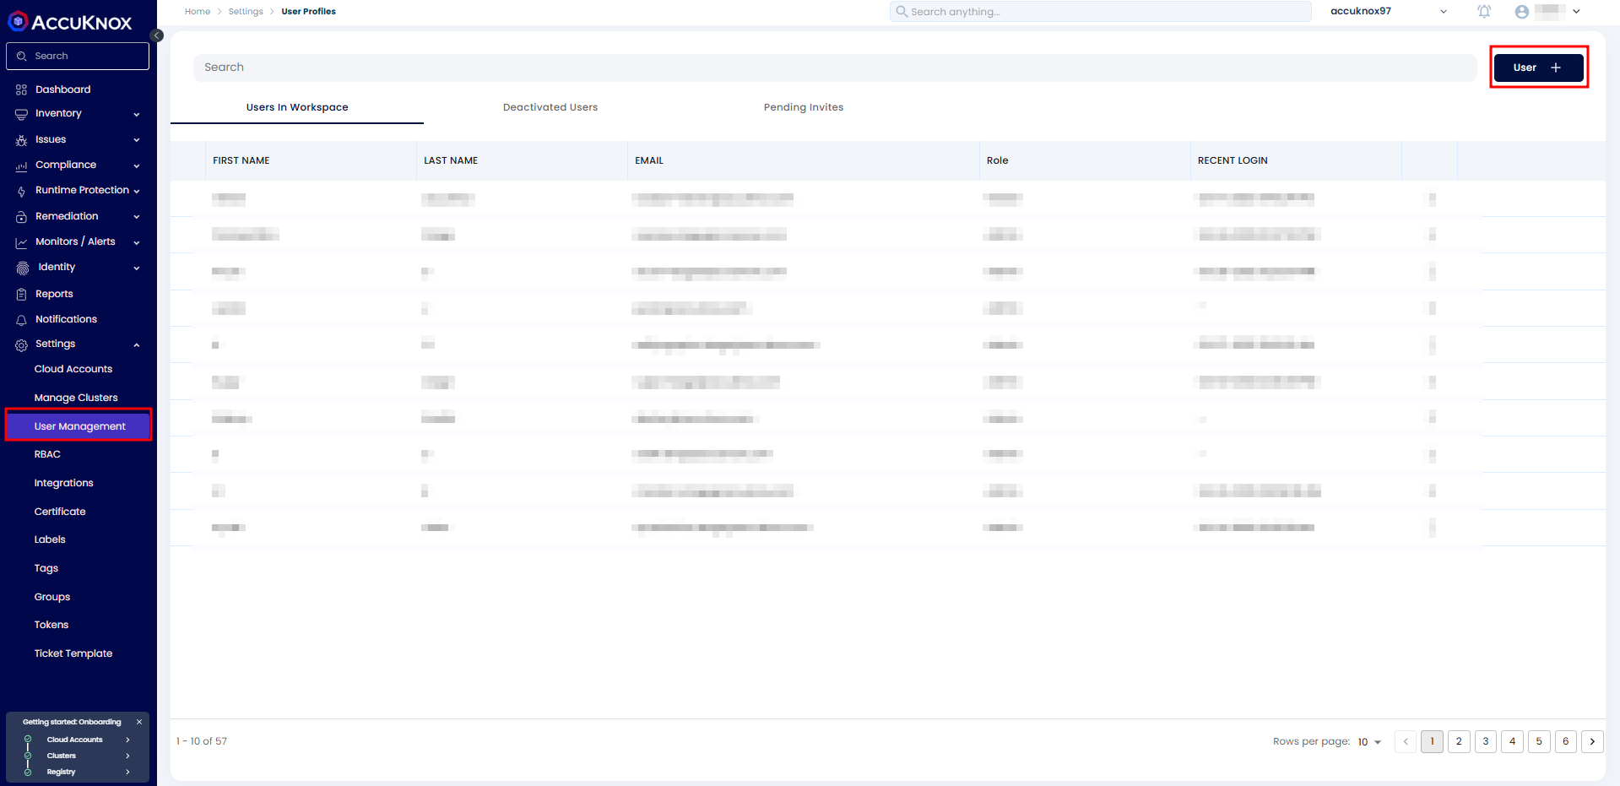Expand the Compliance menu chevron
This screenshot has width=1620, height=786.
pos(137,166)
